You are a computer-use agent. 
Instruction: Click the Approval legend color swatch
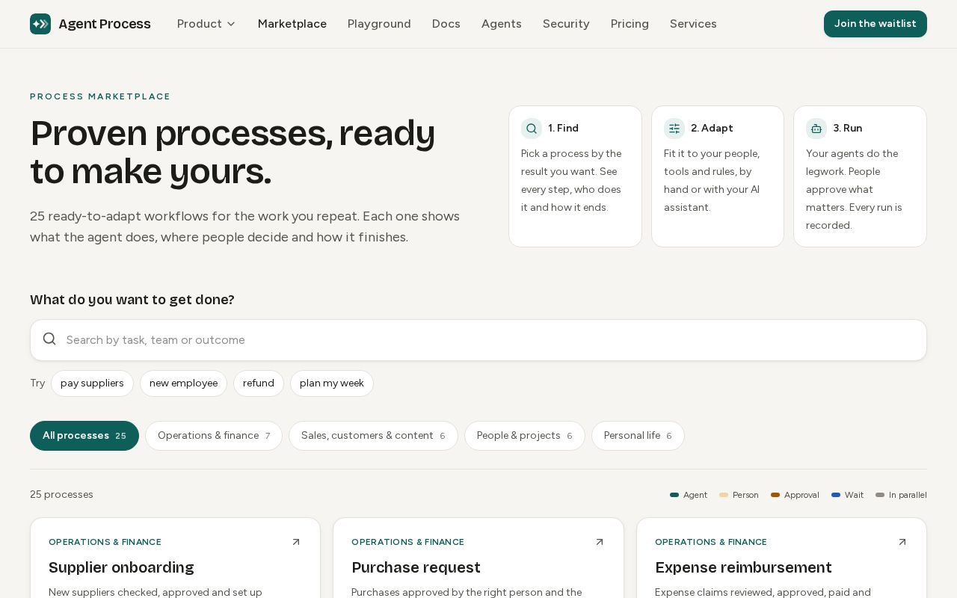click(x=775, y=495)
